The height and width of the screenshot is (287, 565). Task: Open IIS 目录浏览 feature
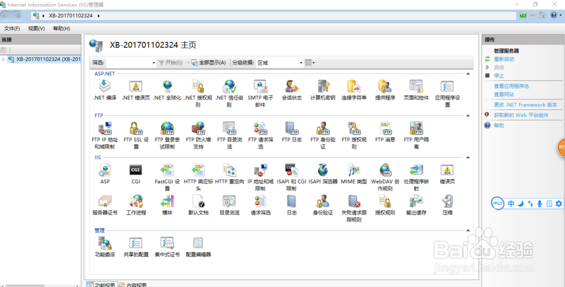click(x=229, y=205)
